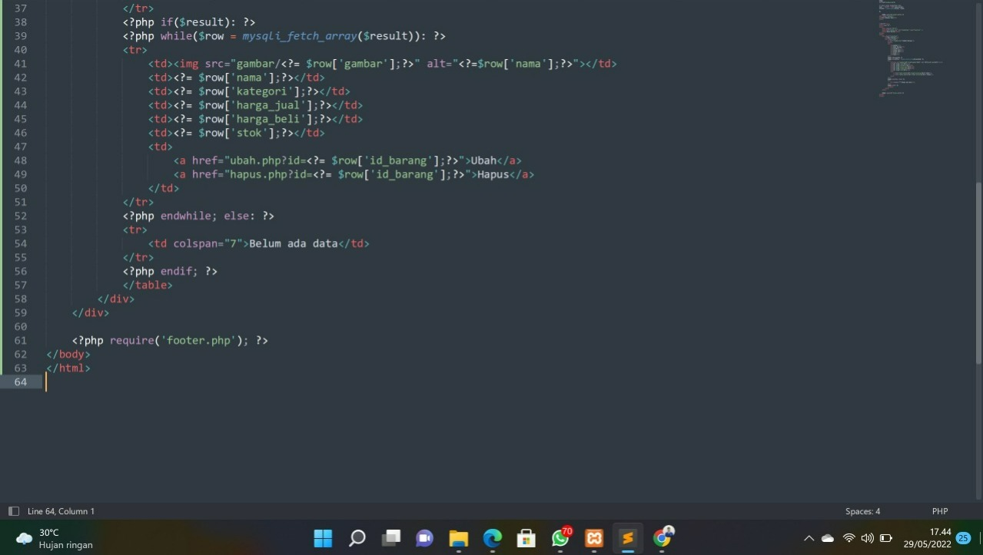Open volume control from system tray
The image size is (983, 555).
(x=867, y=538)
